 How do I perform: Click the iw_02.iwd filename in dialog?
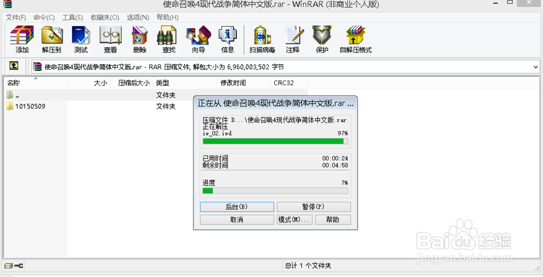217,133
